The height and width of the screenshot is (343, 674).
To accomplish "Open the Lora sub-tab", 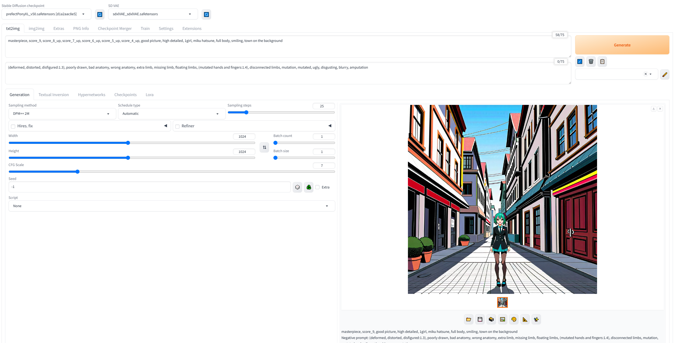I will 150,95.
